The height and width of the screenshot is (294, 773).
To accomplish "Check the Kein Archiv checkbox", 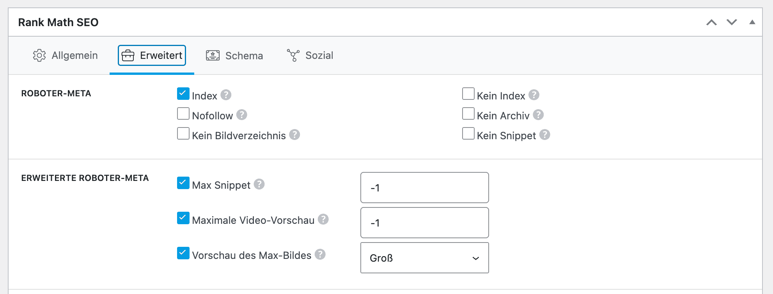I will 468,113.
